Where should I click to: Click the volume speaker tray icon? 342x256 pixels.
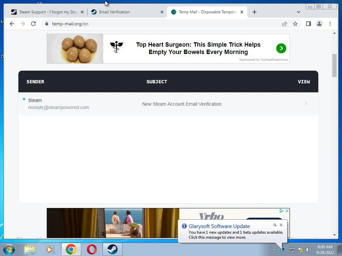(x=308, y=250)
